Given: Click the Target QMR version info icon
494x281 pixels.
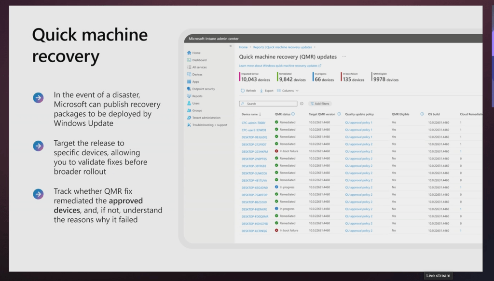Looking at the screenshot, I should coord(339,114).
